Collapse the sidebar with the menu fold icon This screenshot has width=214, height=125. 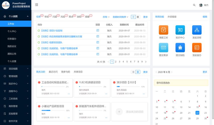pos(37,5)
